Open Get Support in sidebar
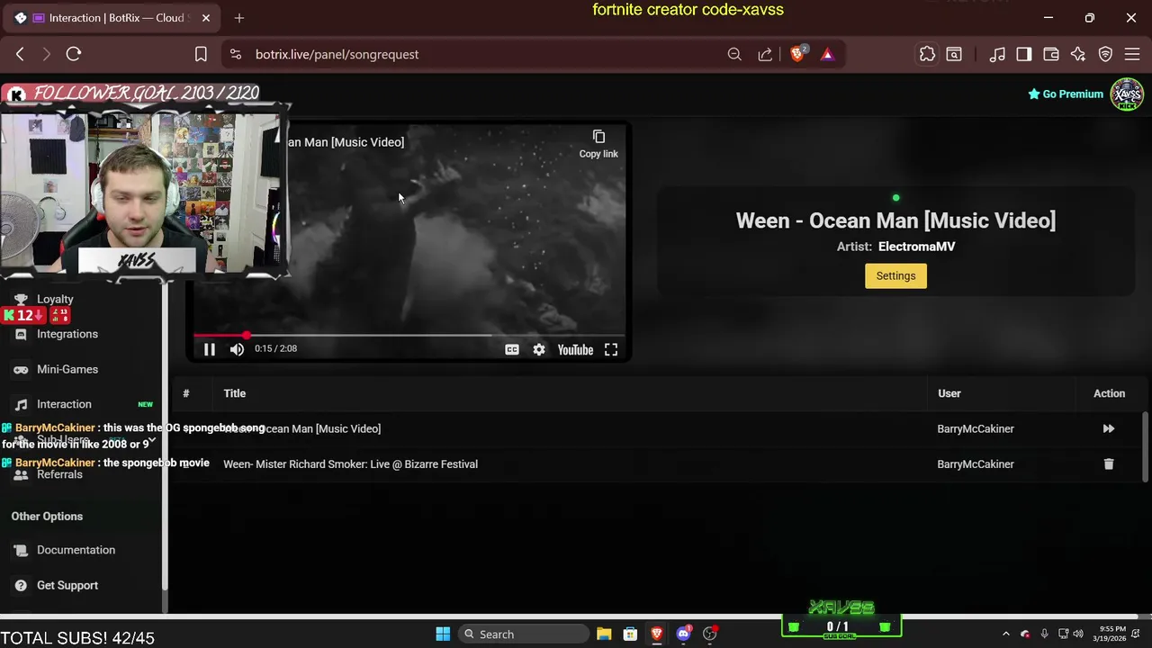Viewport: 1152px width, 648px height. pyautogui.click(x=67, y=585)
